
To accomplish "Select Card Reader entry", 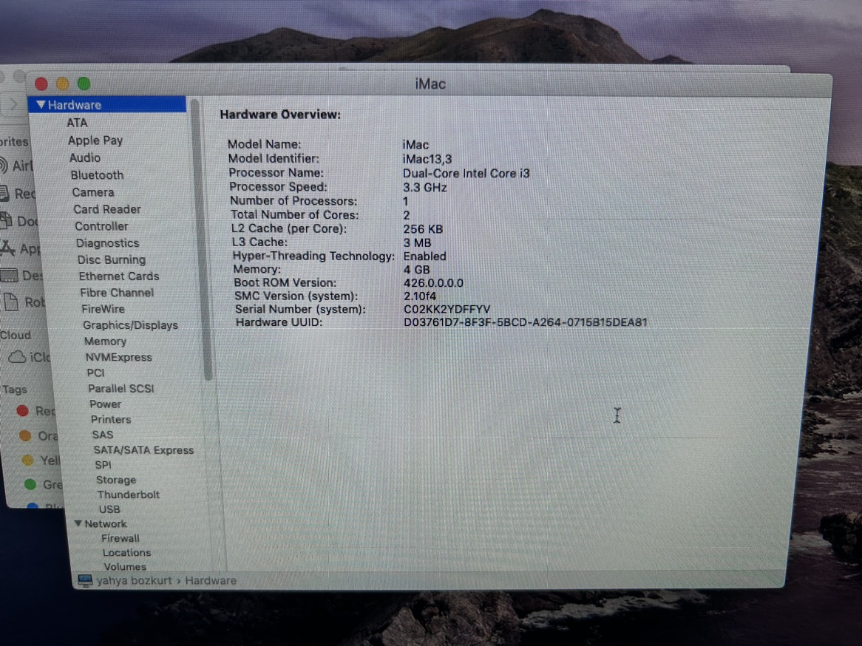I will coord(107,209).
